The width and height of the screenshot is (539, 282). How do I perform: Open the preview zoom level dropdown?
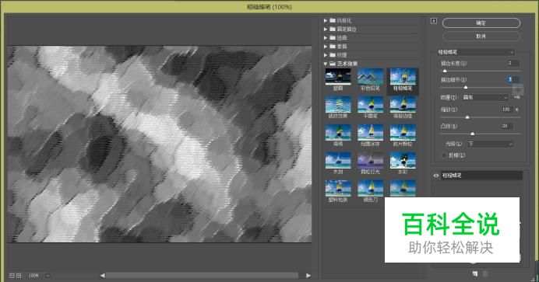(x=48, y=276)
